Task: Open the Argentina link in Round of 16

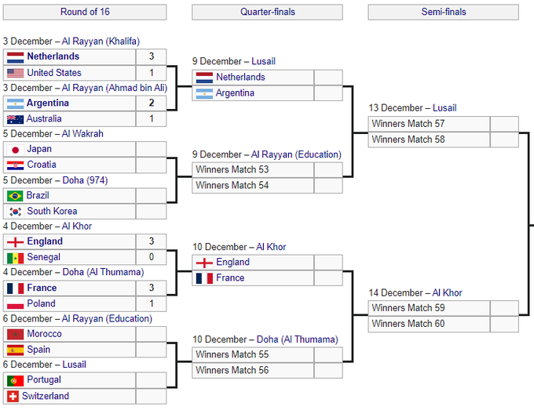Action: click(48, 103)
